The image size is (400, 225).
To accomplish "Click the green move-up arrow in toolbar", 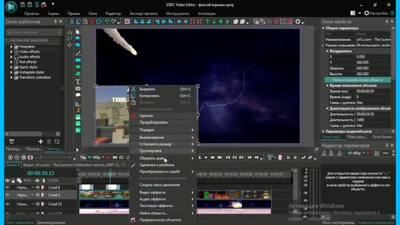I will tap(207, 22).
